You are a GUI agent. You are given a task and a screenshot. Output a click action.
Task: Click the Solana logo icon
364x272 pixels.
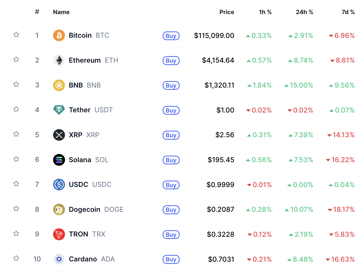(x=59, y=160)
